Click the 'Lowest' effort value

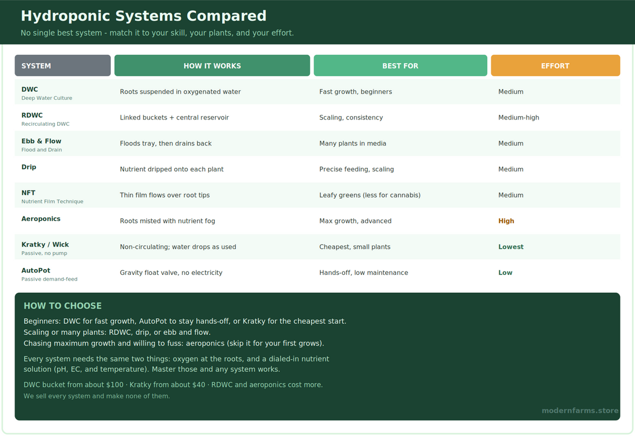click(x=511, y=247)
